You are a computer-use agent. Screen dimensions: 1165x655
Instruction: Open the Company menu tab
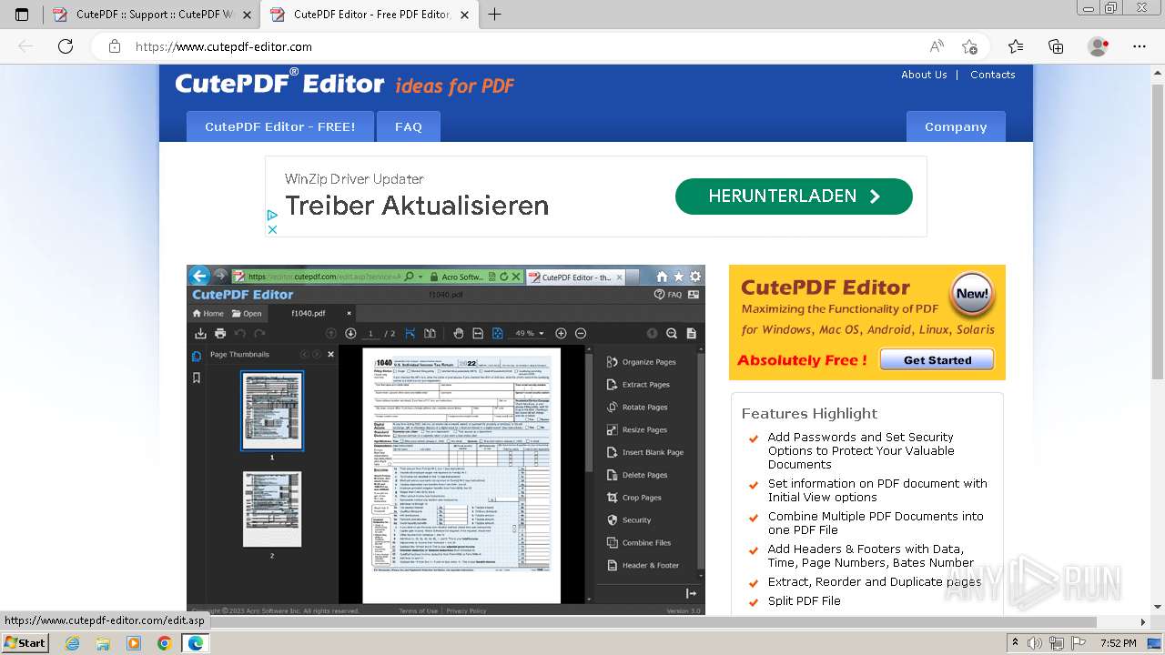click(956, 126)
